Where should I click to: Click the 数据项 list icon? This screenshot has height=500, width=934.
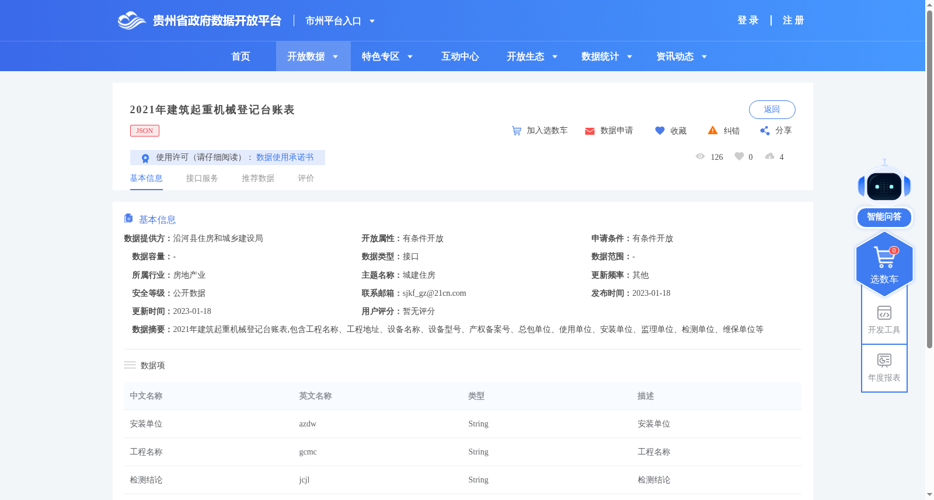[130, 365]
